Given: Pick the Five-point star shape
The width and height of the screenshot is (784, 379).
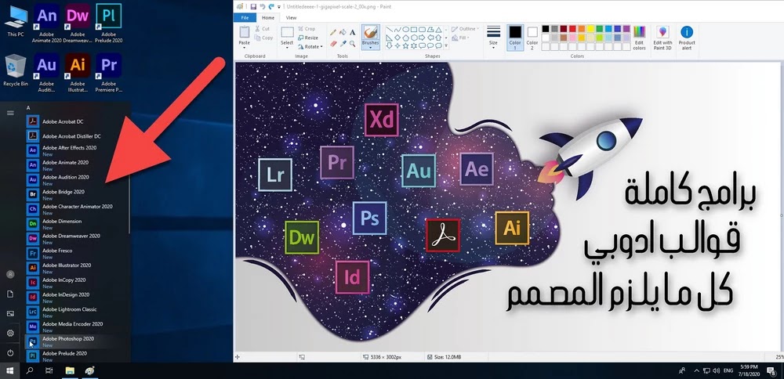Looking at the screenshot, I should [x=405, y=45].
